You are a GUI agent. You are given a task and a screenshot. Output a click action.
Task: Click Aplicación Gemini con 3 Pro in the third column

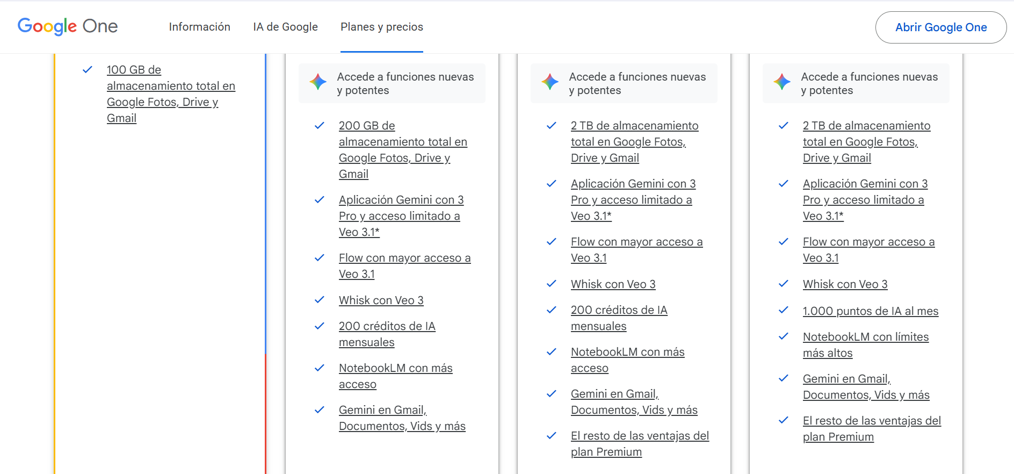(x=633, y=199)
